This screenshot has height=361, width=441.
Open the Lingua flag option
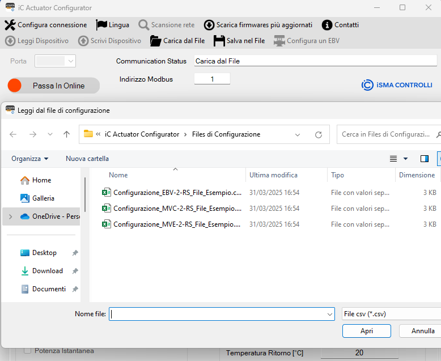[101, 25]
